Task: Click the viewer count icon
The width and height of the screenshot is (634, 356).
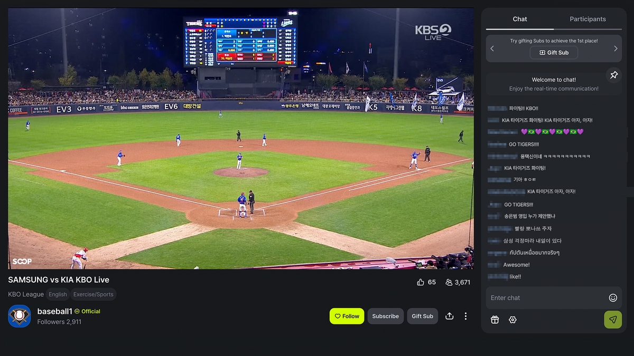Action: pos(449,282)
